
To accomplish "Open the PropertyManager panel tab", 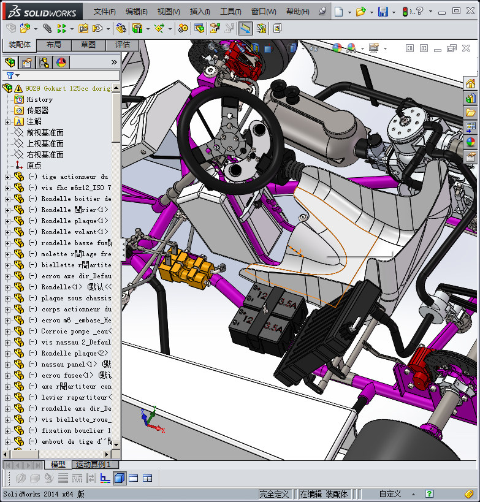I will [27, 63].
